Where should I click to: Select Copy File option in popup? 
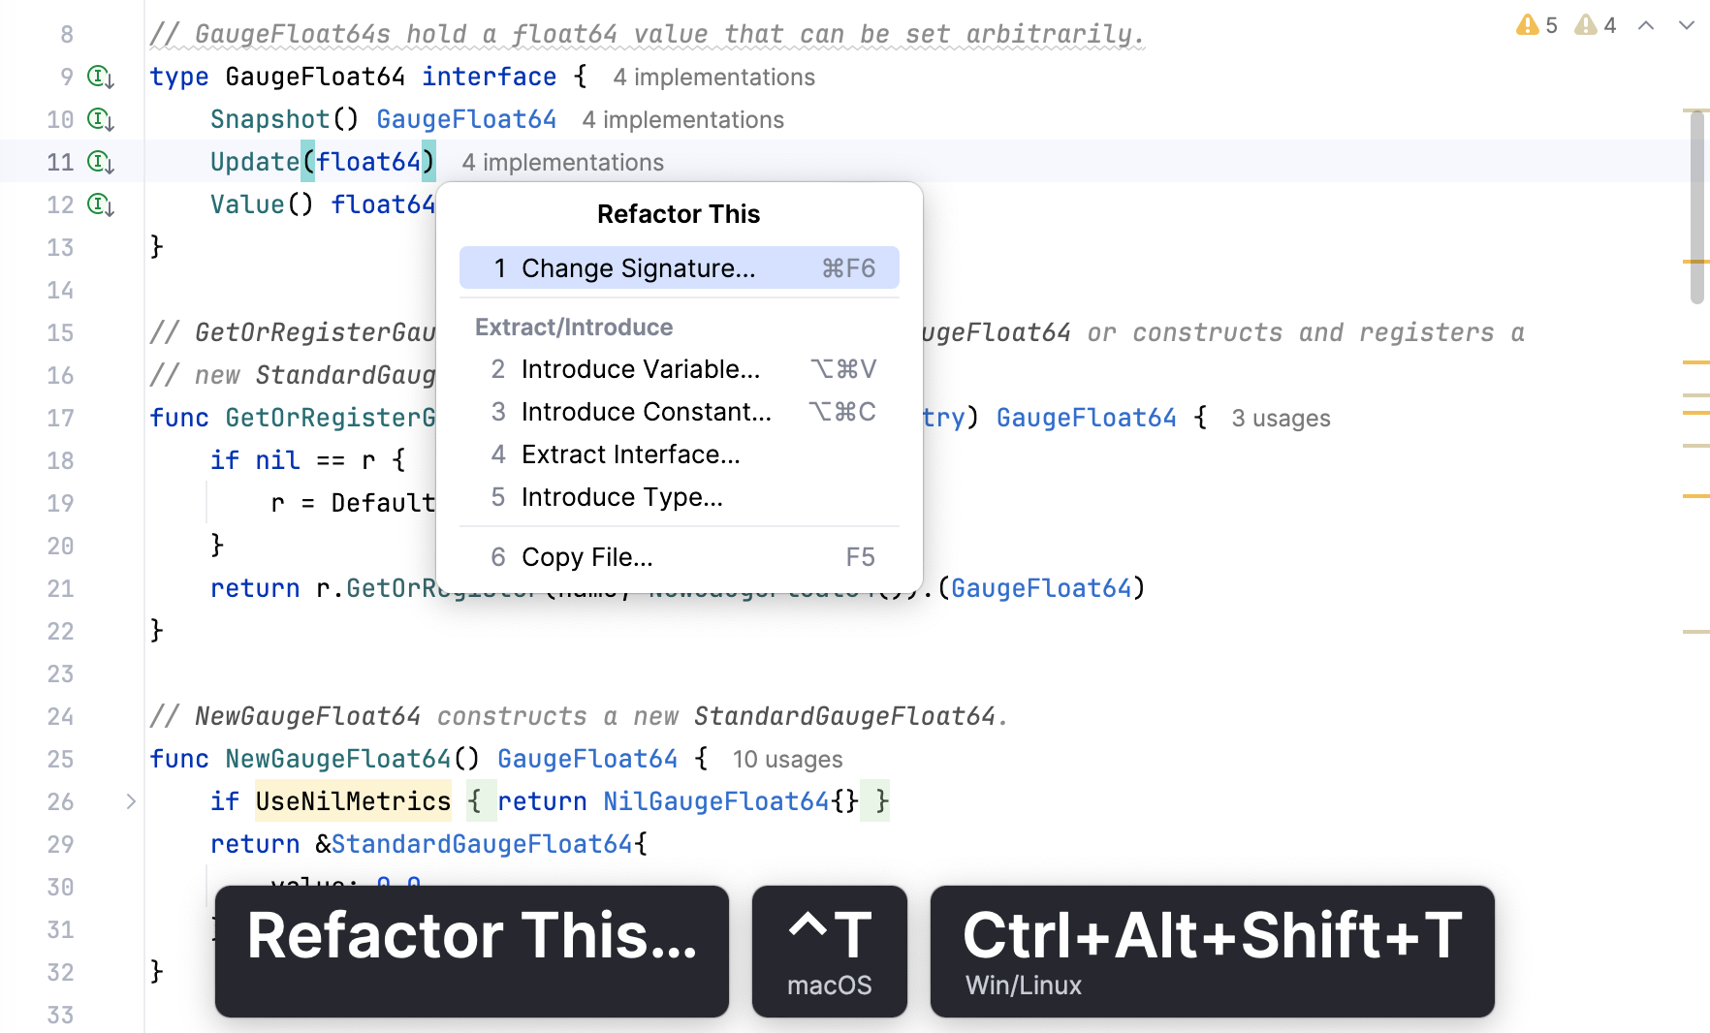click(586, 557)
